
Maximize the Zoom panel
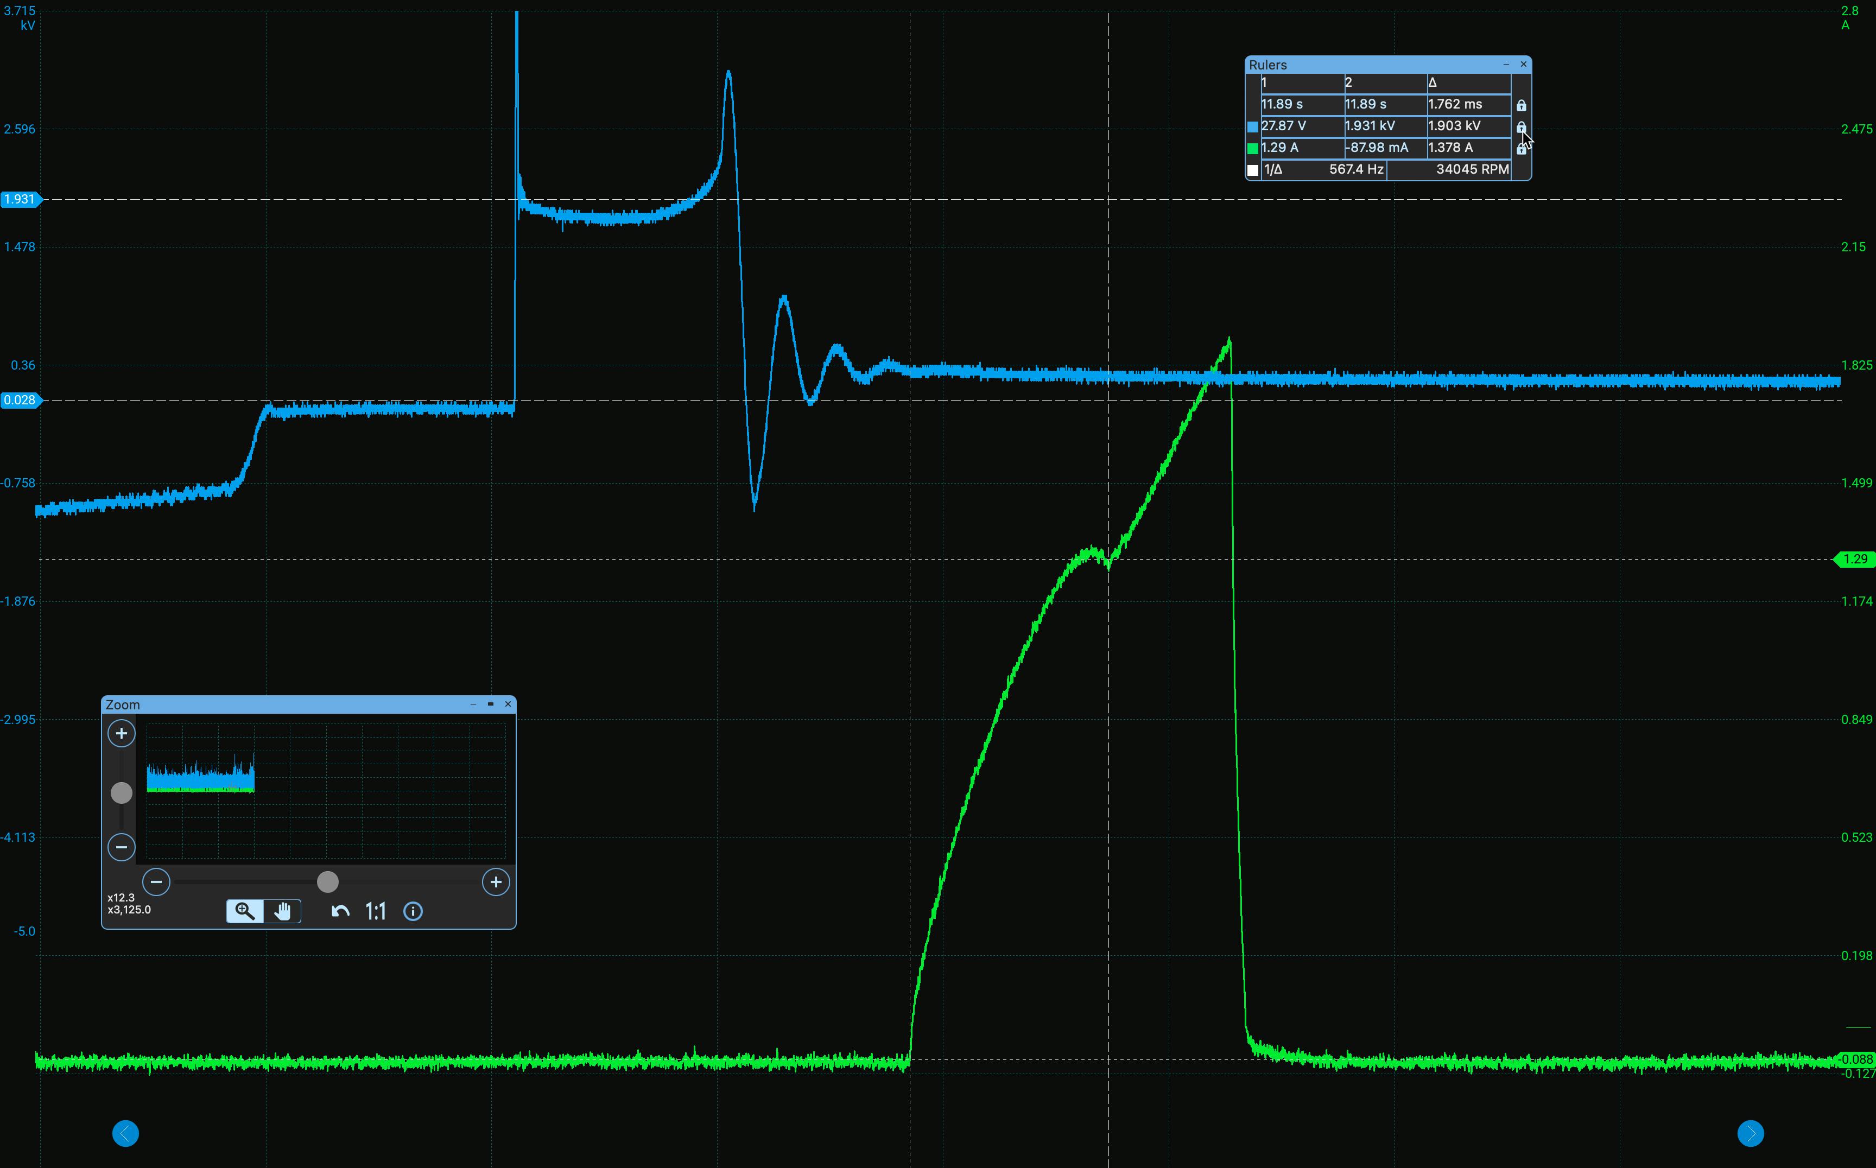pos(491,704)
